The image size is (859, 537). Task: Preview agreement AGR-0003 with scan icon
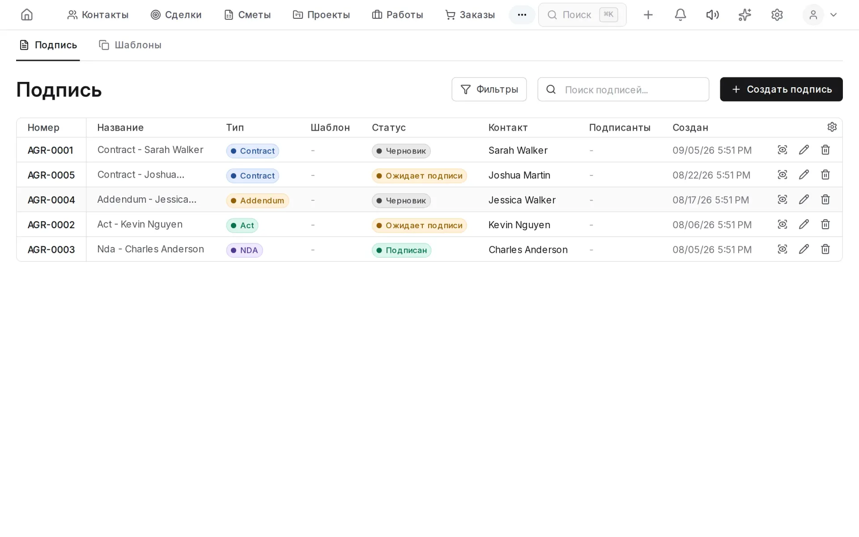[x=782, y=249]
